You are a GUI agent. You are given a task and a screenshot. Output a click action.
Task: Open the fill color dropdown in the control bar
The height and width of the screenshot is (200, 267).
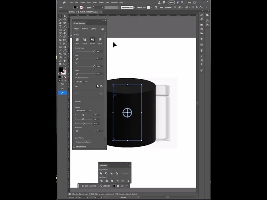pos(78,7)
